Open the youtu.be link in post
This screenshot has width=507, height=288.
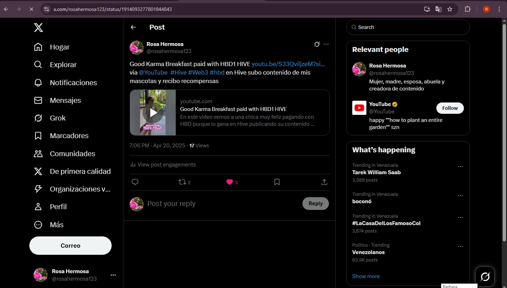[x=288, y=64]
